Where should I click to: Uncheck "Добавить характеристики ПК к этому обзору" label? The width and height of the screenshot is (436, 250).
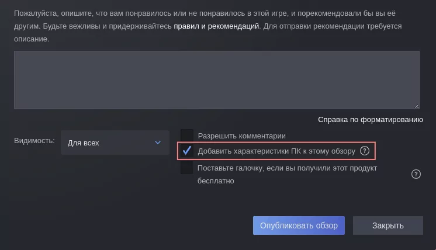pos(276,151)
